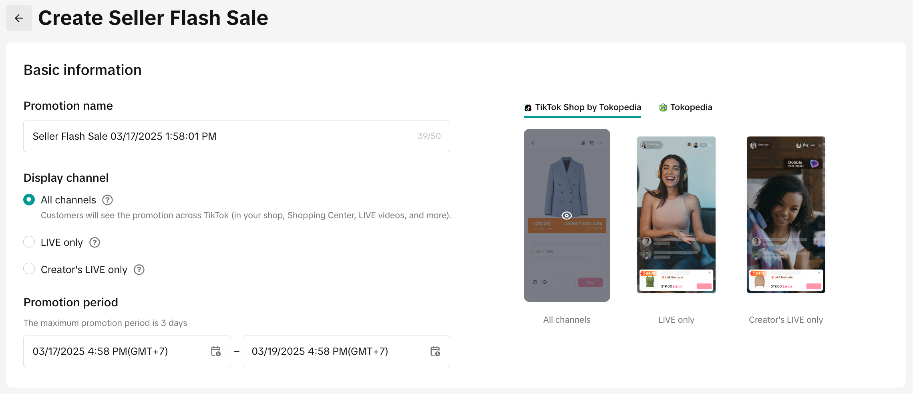Switch to the Tokopedia tab
Screen dimensions: 913x394
click(x=691, y=107)
